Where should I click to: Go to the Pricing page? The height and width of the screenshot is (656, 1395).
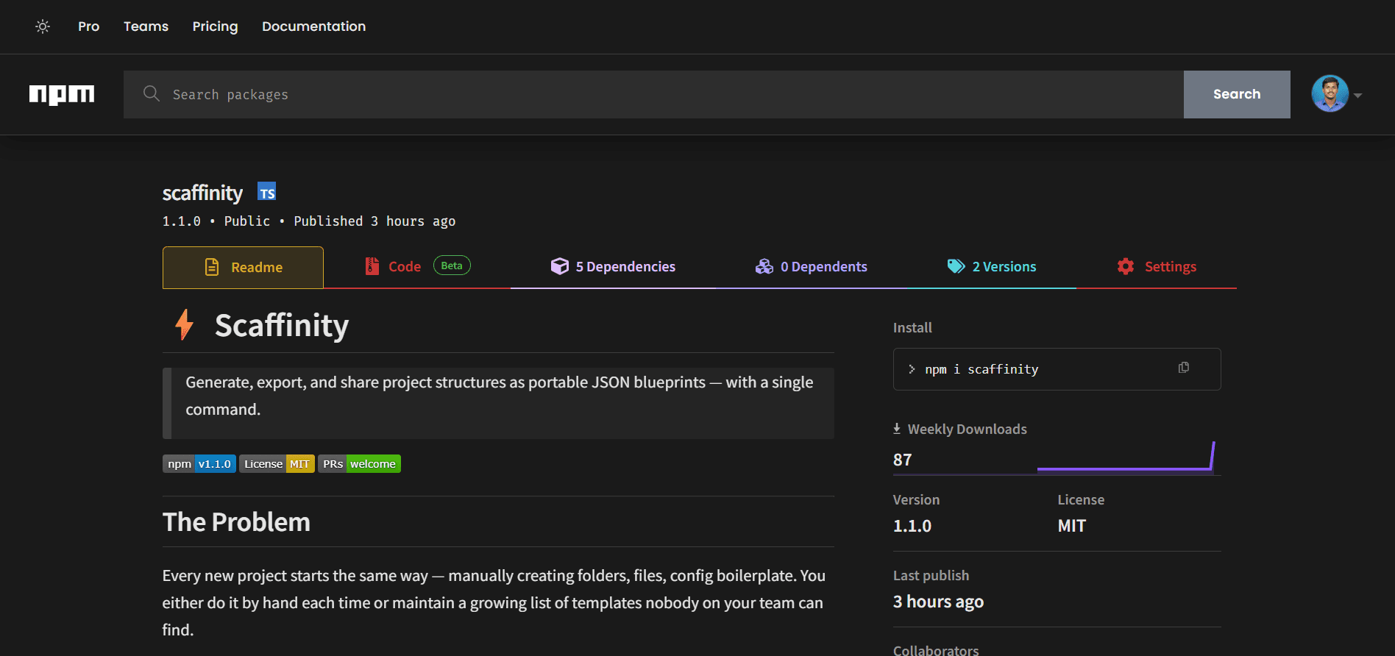coord(215,26)
